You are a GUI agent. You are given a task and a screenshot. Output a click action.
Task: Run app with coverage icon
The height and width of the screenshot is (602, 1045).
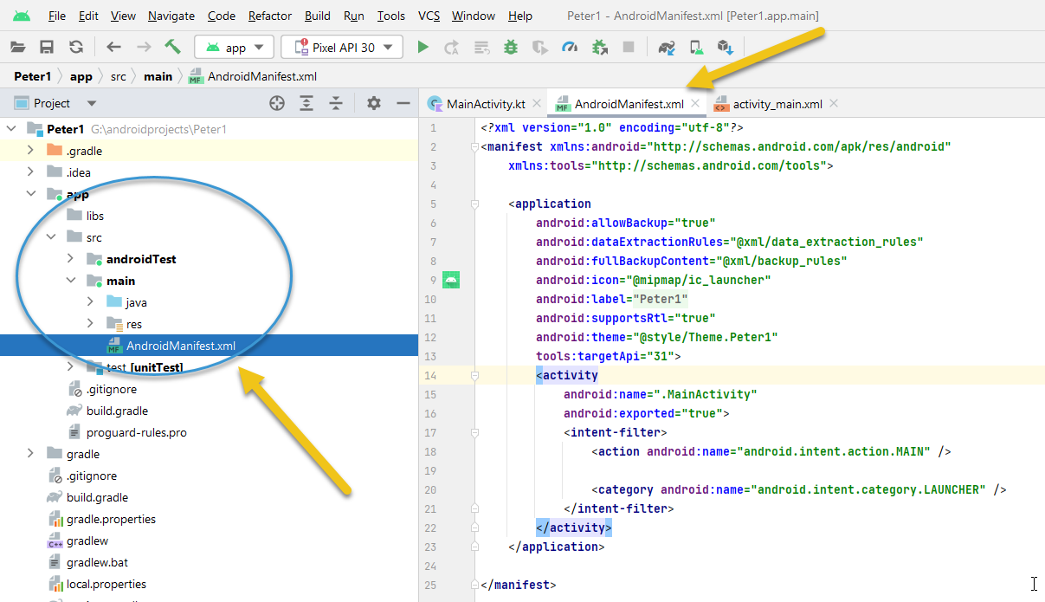click(539, 48)
